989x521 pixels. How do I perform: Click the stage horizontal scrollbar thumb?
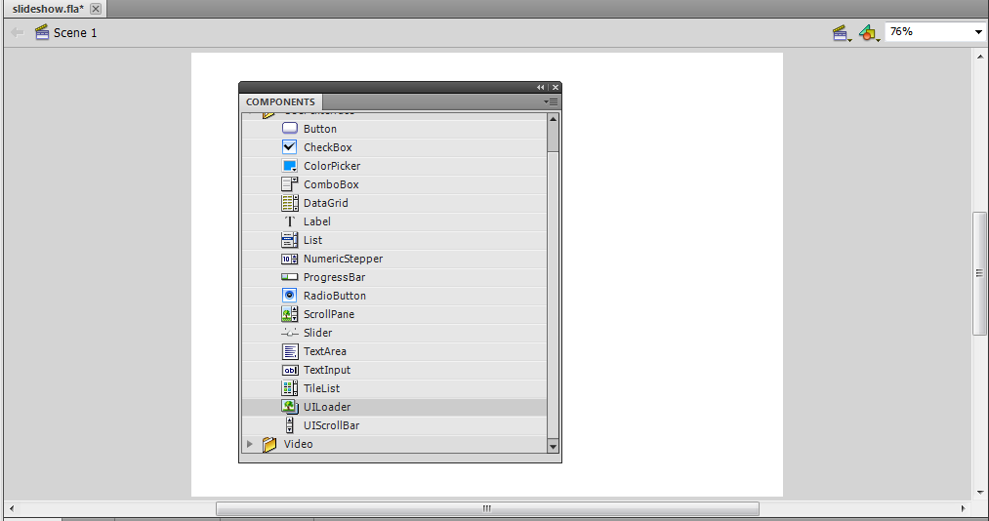[487, 508]
